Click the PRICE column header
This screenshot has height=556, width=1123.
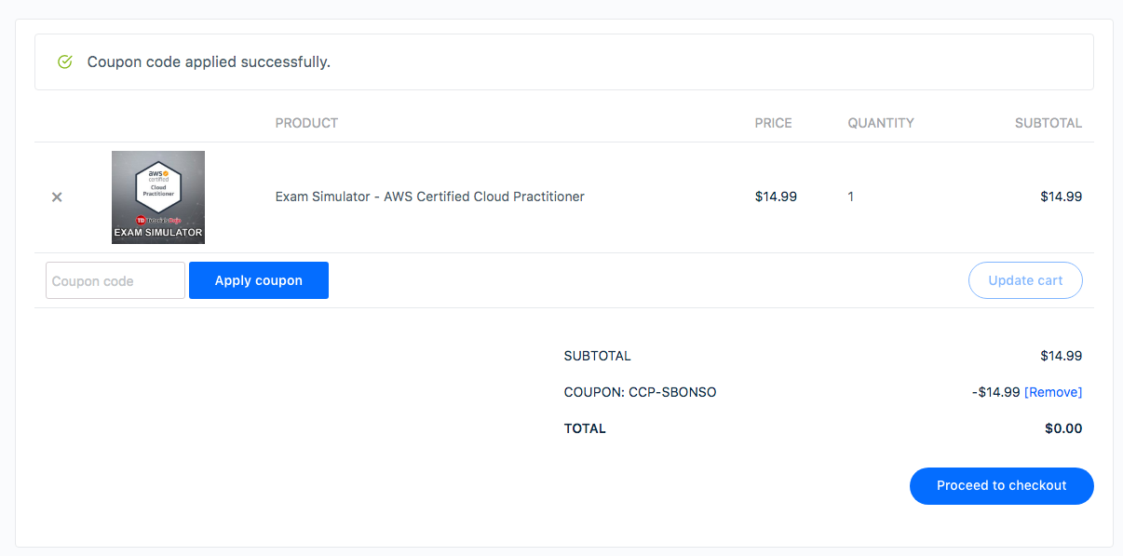[x=773, y=123]
